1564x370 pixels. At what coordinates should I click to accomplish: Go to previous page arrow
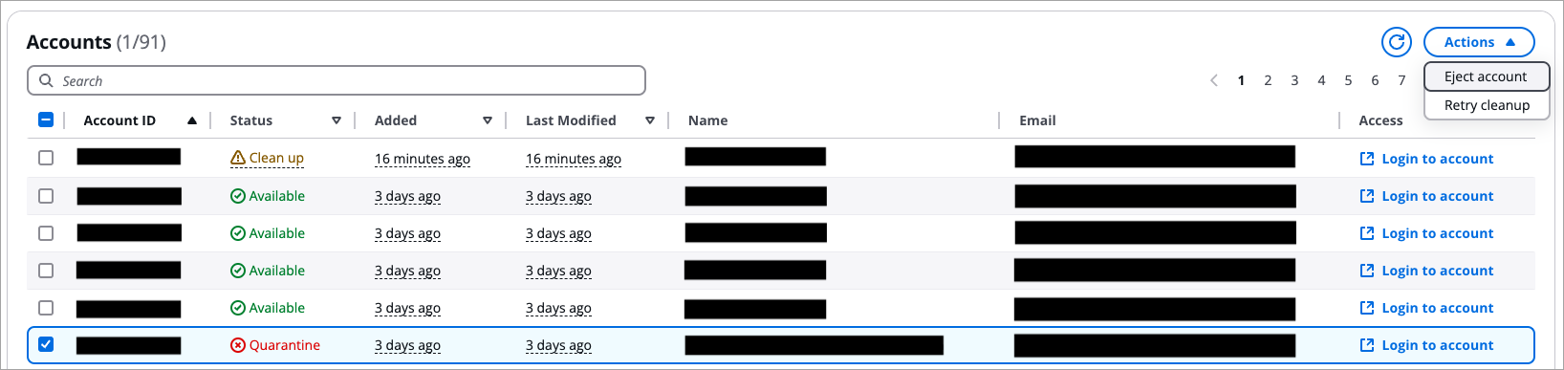tap(1214, 80)
